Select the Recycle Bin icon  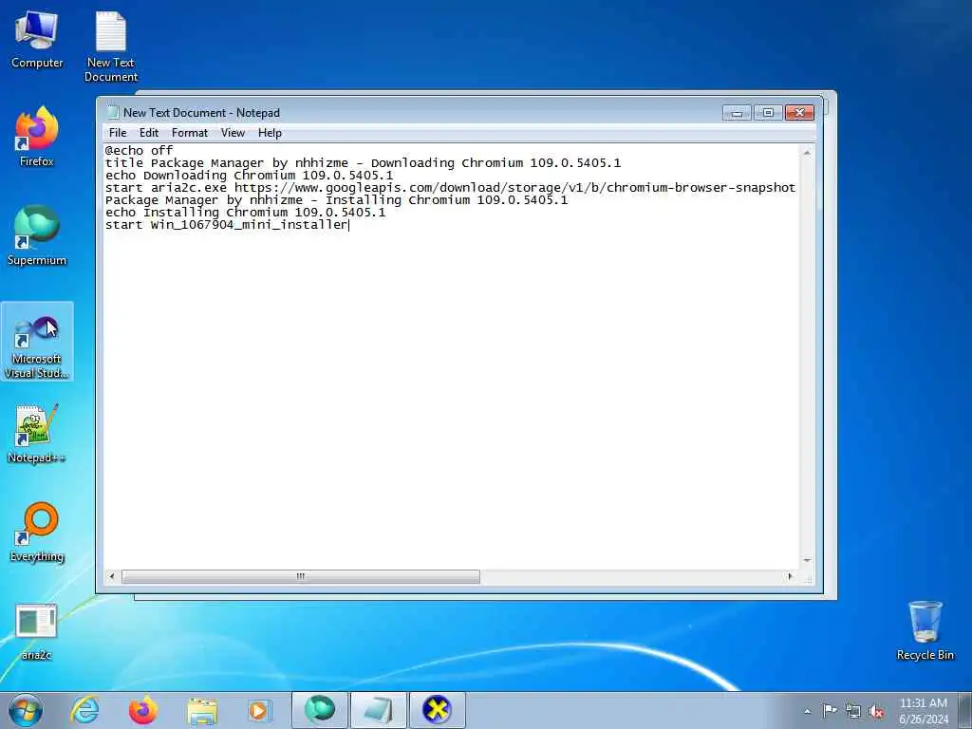coord(925,630)
